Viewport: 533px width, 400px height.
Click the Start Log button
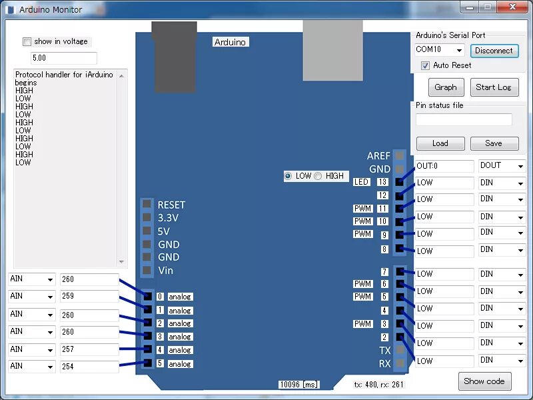point(494,87)
